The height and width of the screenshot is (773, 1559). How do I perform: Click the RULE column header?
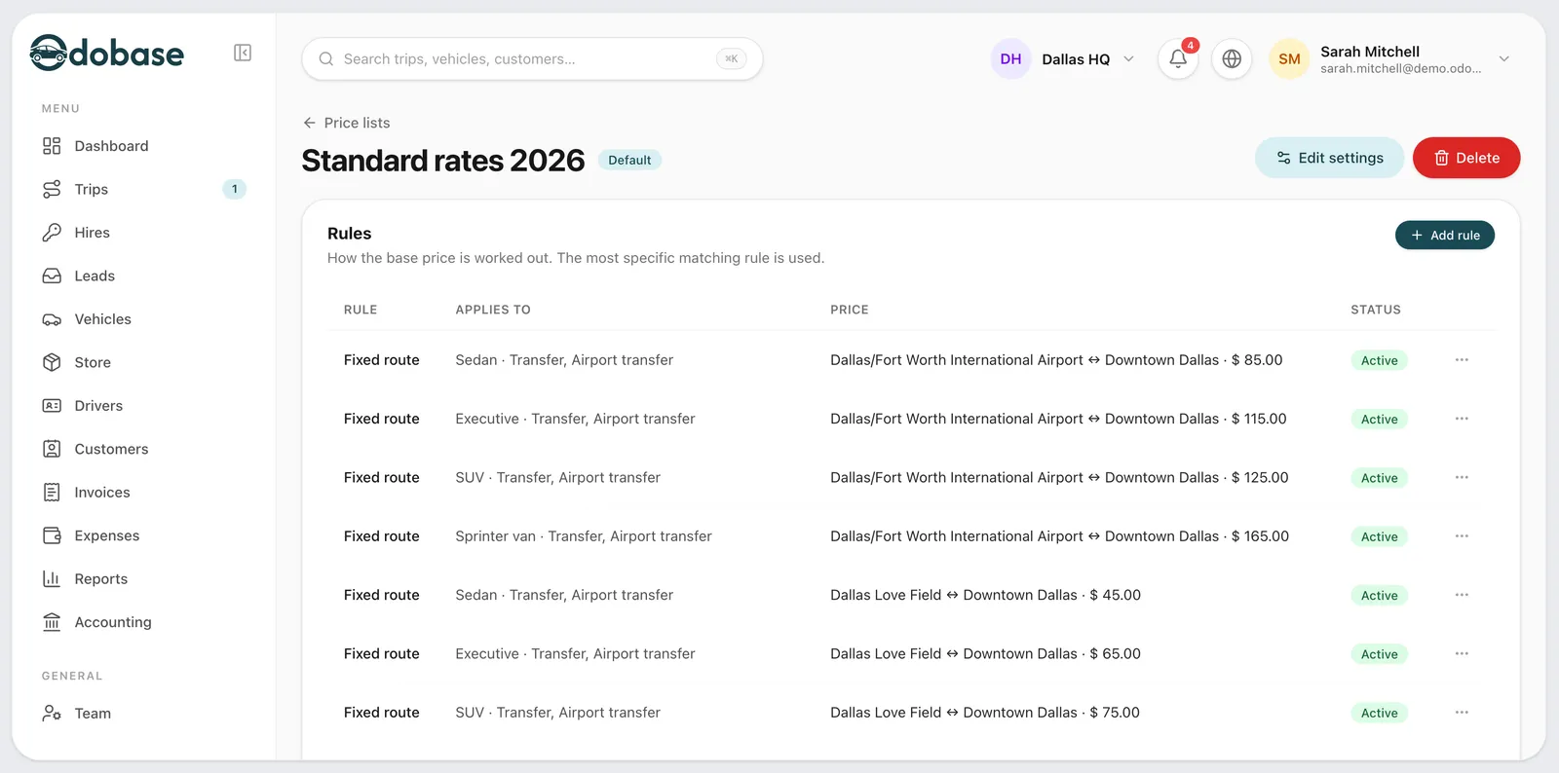(x=361, y=310)
